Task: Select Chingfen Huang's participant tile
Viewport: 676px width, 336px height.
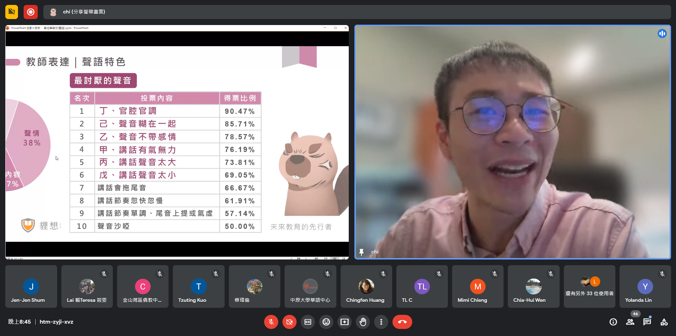Action: point(366,286)
